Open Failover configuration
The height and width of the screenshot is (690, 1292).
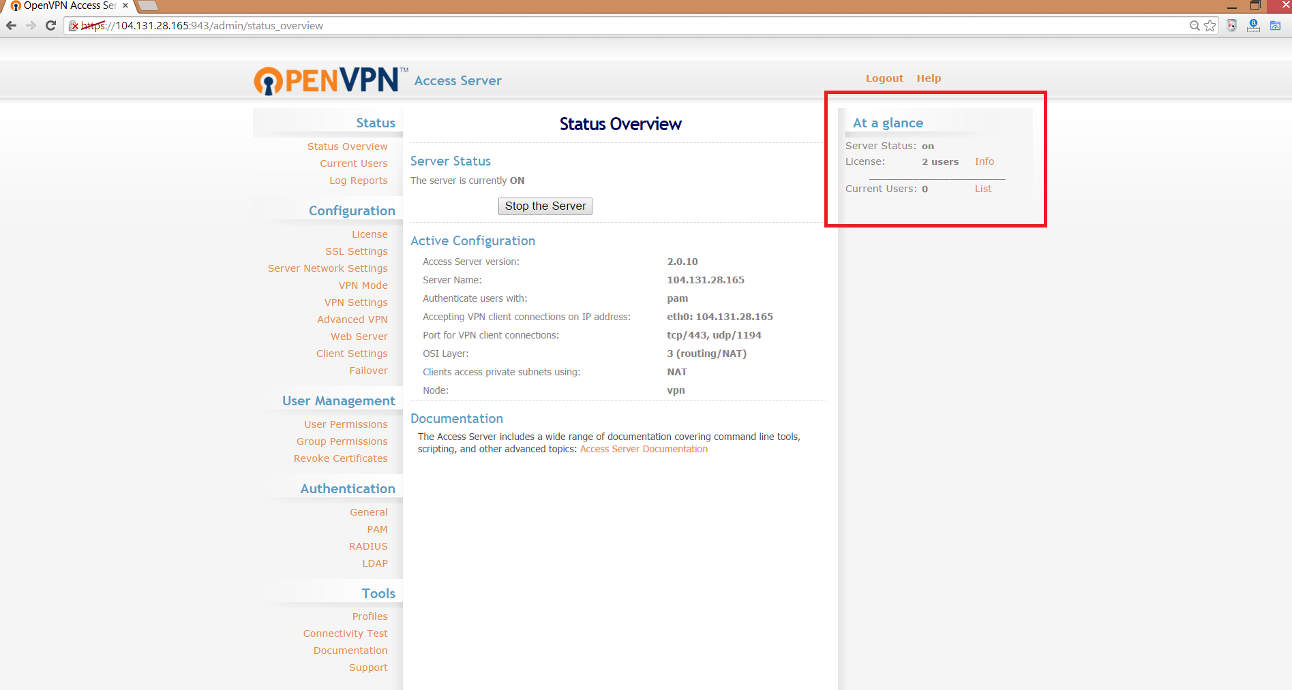369,371
